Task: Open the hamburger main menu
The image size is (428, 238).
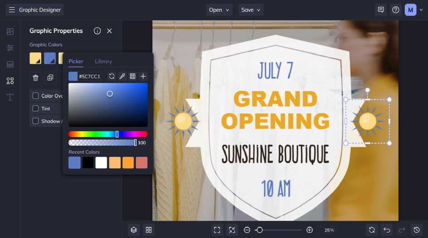Action: [12, 10]
